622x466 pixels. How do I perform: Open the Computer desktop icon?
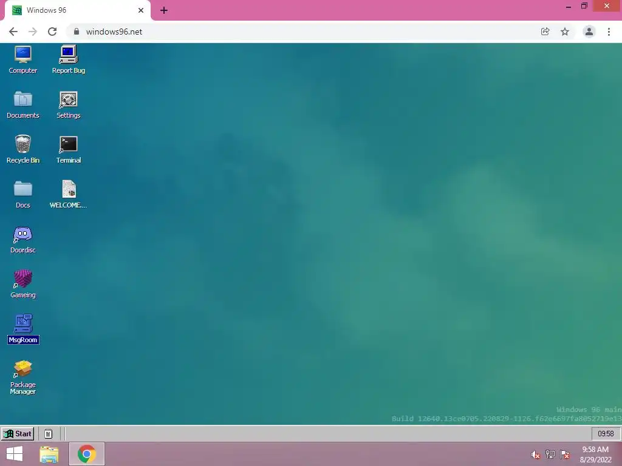tap(22, 59)
